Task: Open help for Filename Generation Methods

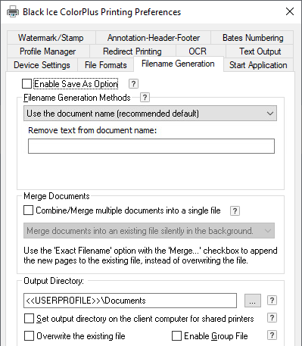Action: 145,98
